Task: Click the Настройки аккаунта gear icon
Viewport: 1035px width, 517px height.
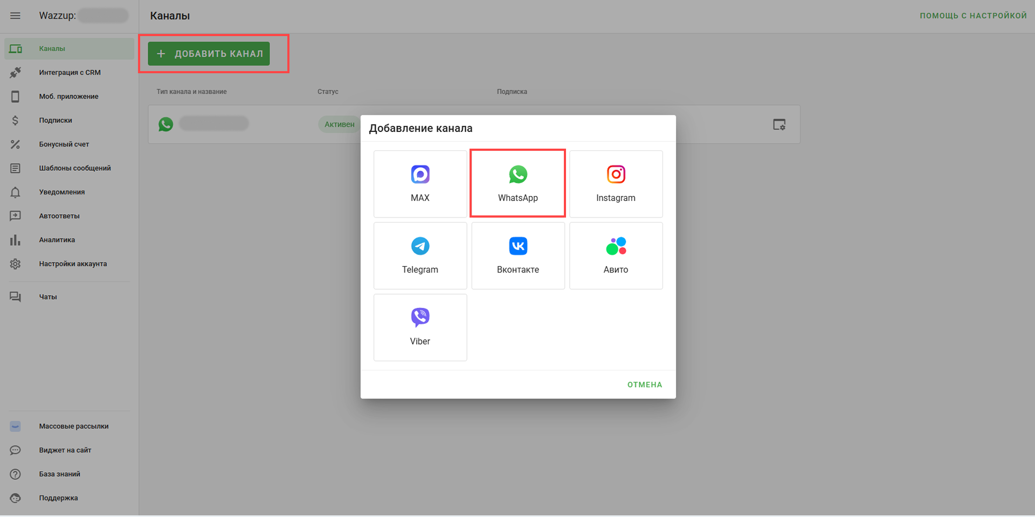Action: pos(15,264)
